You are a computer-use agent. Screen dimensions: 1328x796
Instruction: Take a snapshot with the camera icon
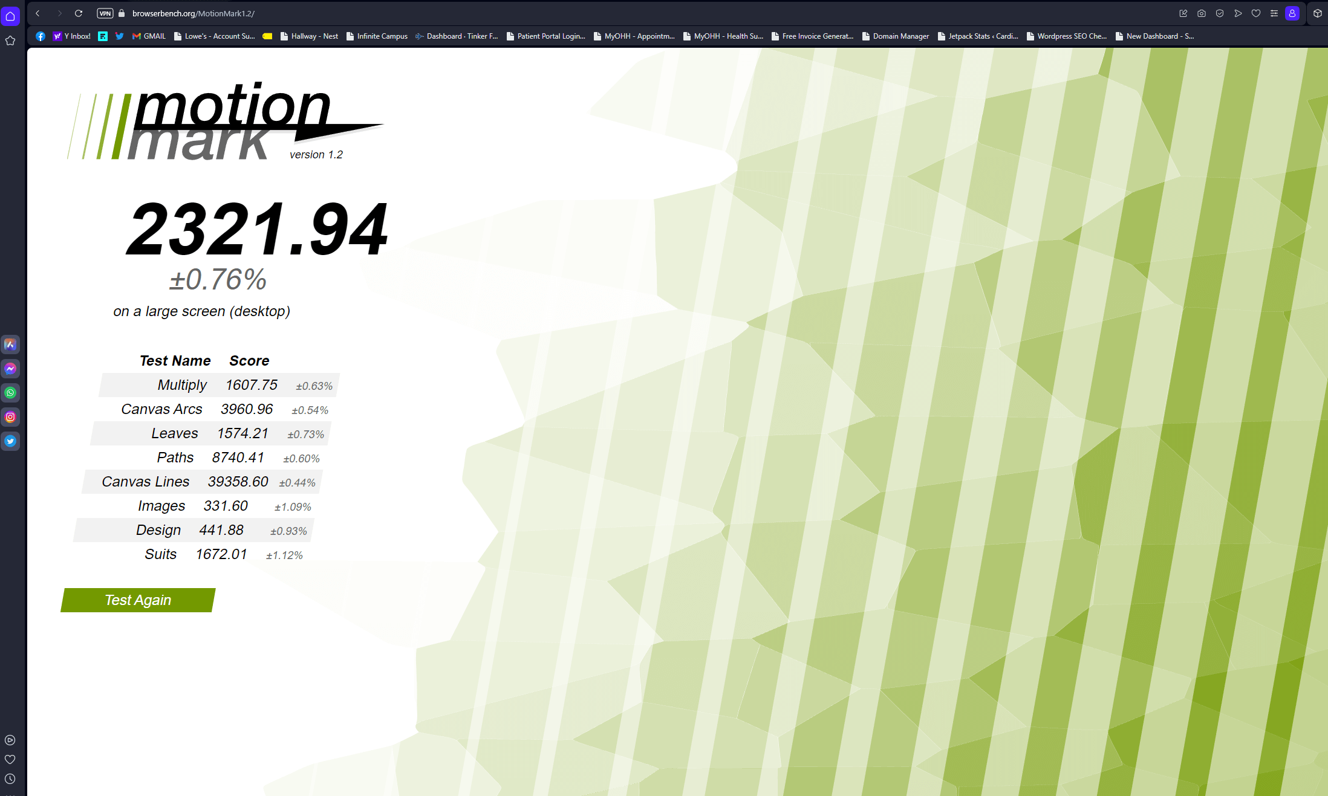point(1202,13)
